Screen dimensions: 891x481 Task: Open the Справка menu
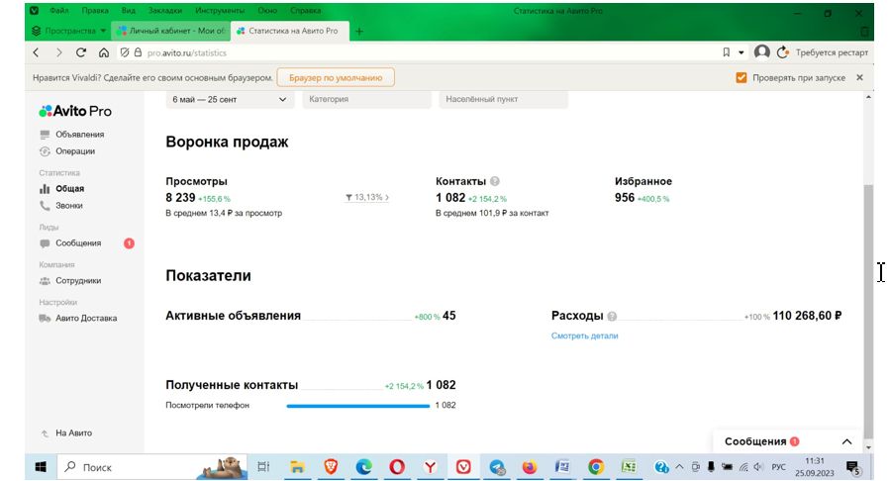305,10
